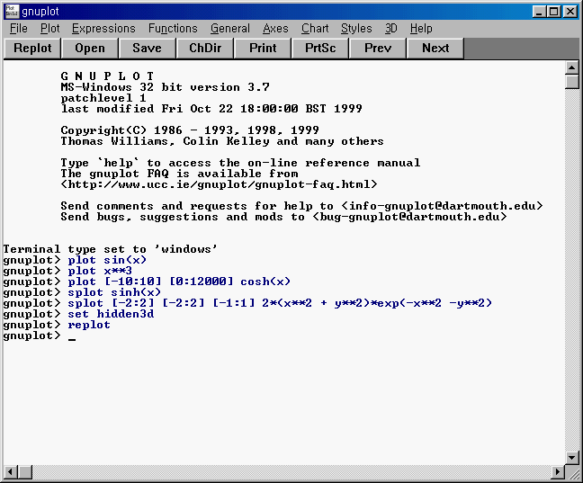
Task: Click the ChDir toolbar button
Action: [x=205, y=49]
